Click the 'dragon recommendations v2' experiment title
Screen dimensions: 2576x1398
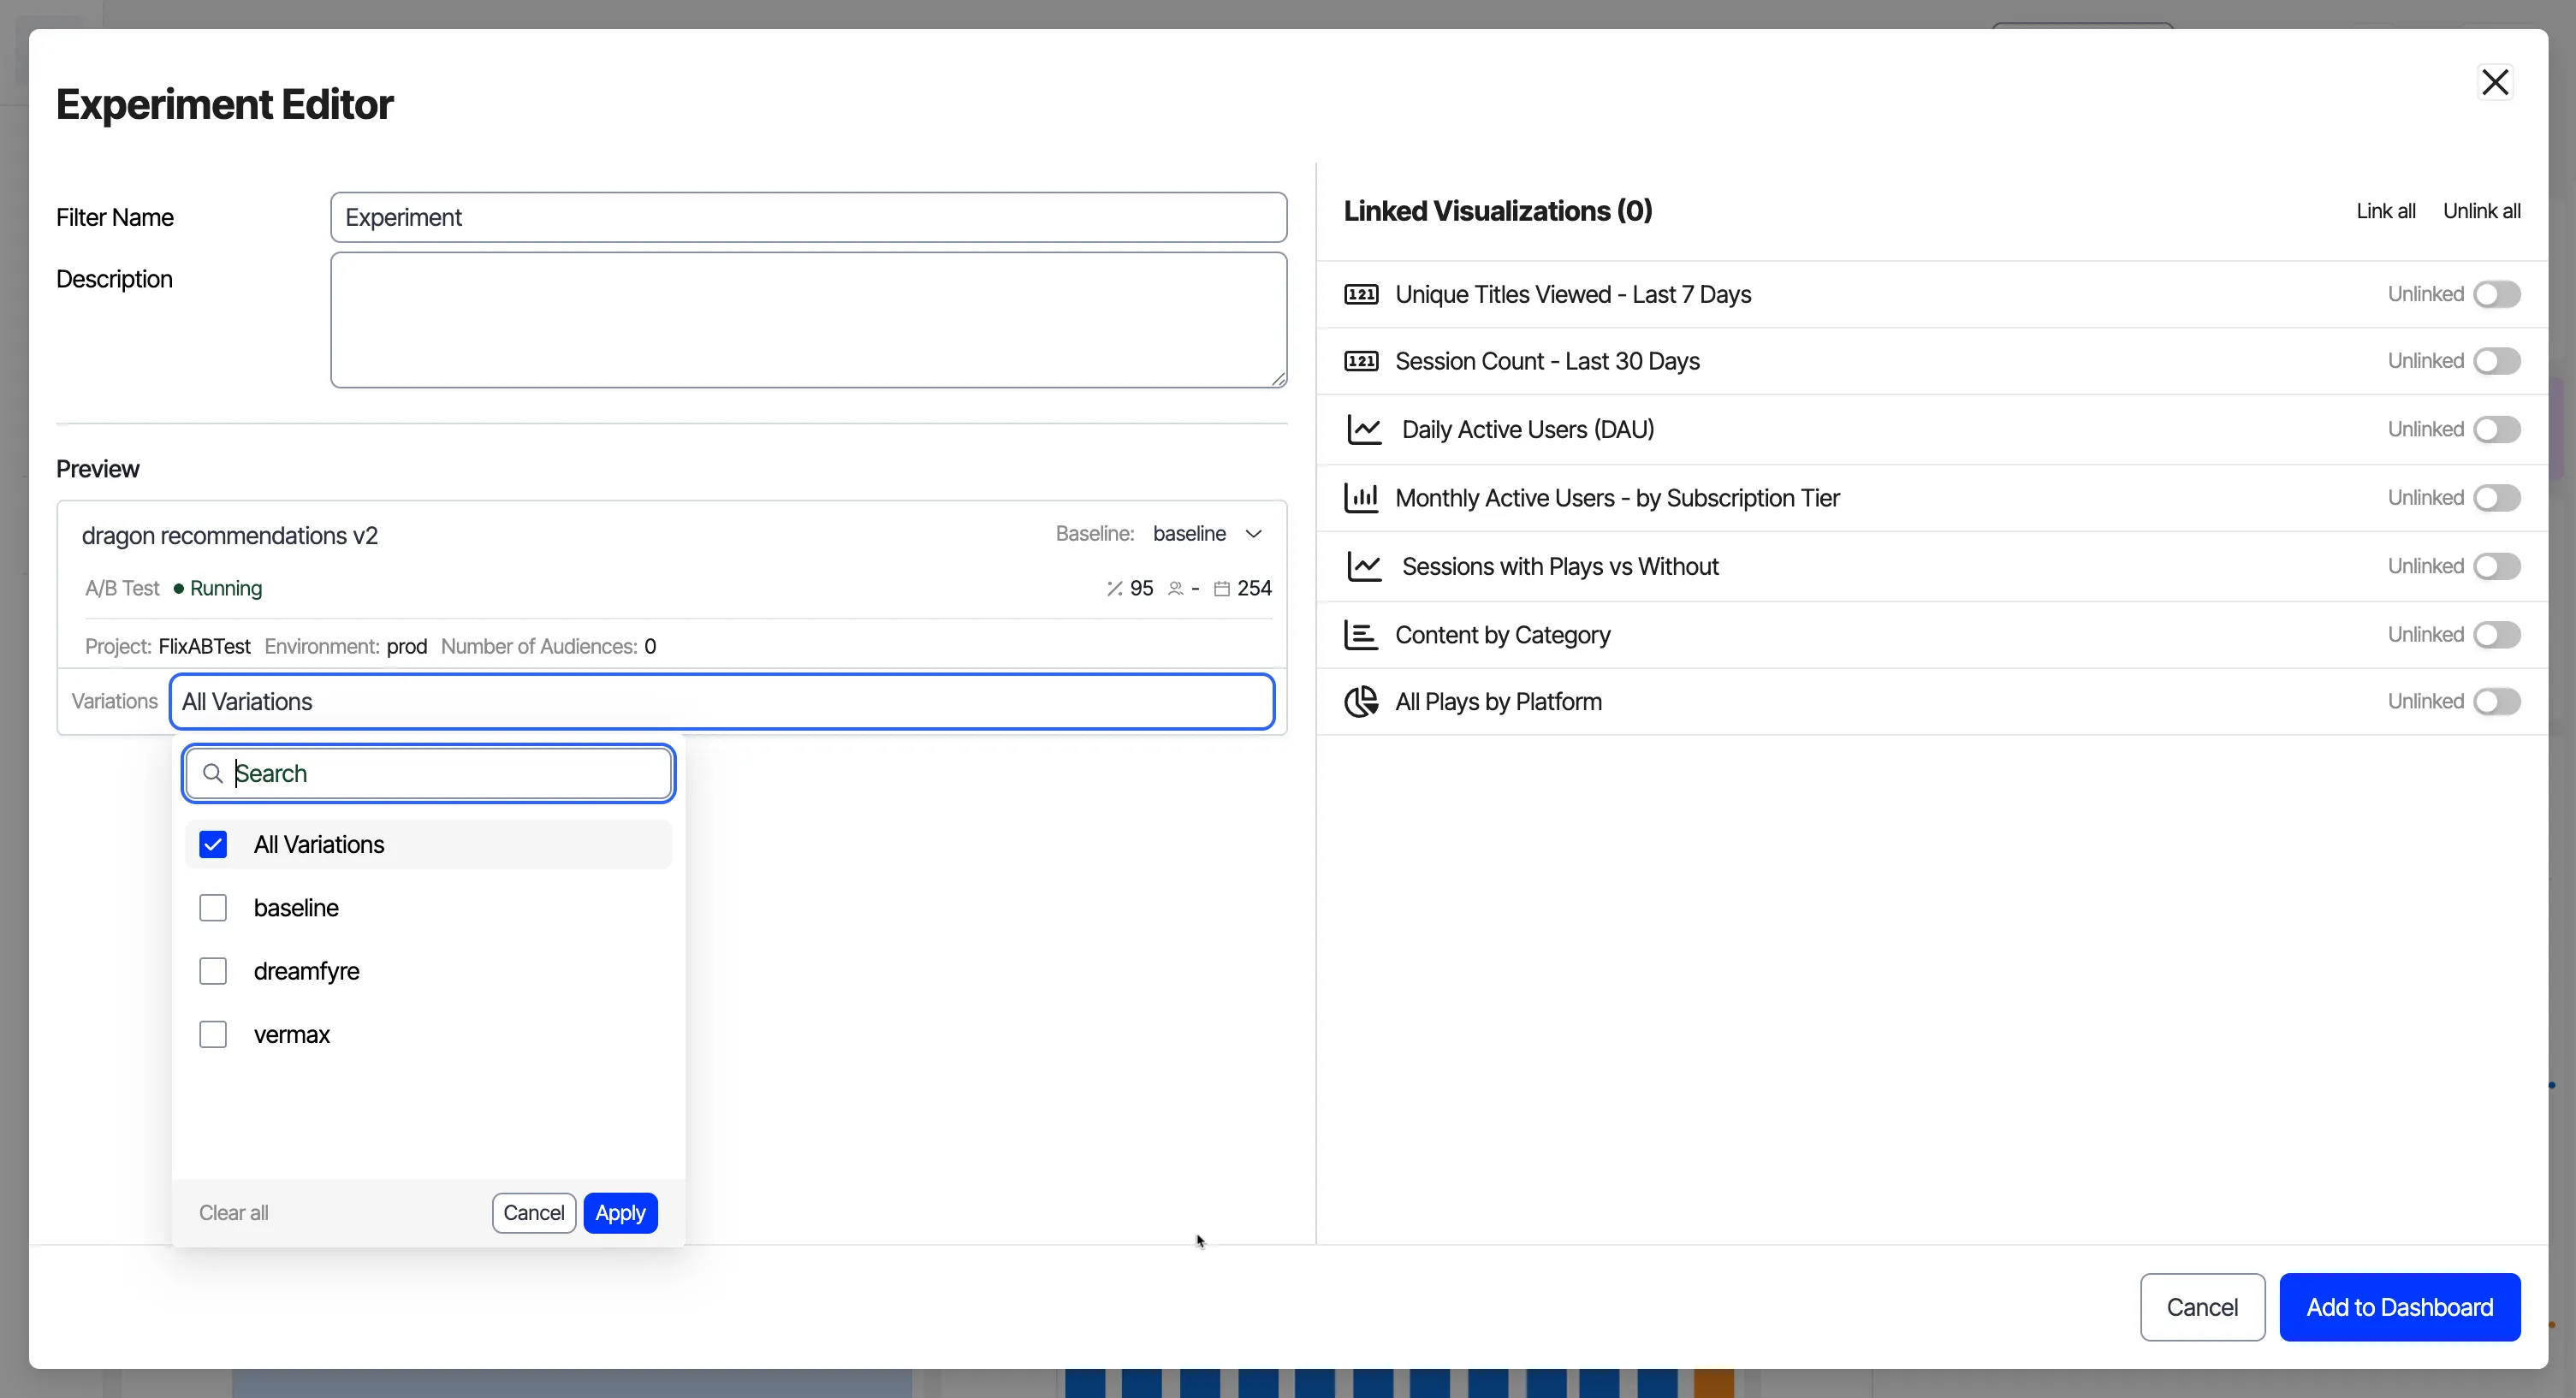(x=230, y=536)
